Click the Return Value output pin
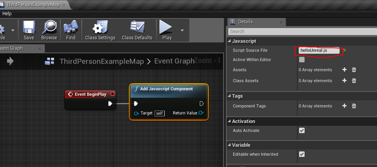 tap(201, 113)
